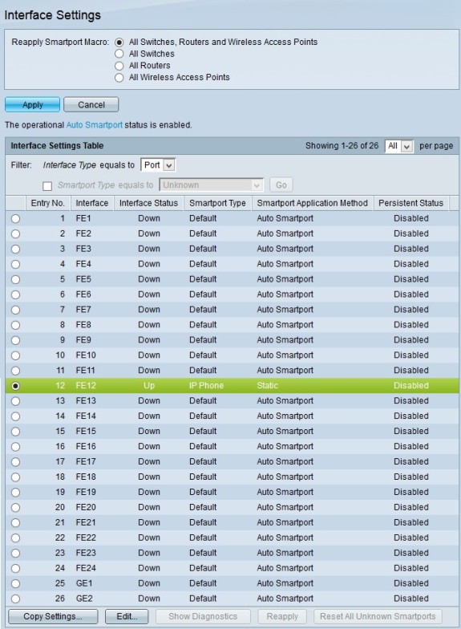Screen dimensions: 461x629
Task: Open the Edit dialog for selected interface
Action: (x=127, y=616)
